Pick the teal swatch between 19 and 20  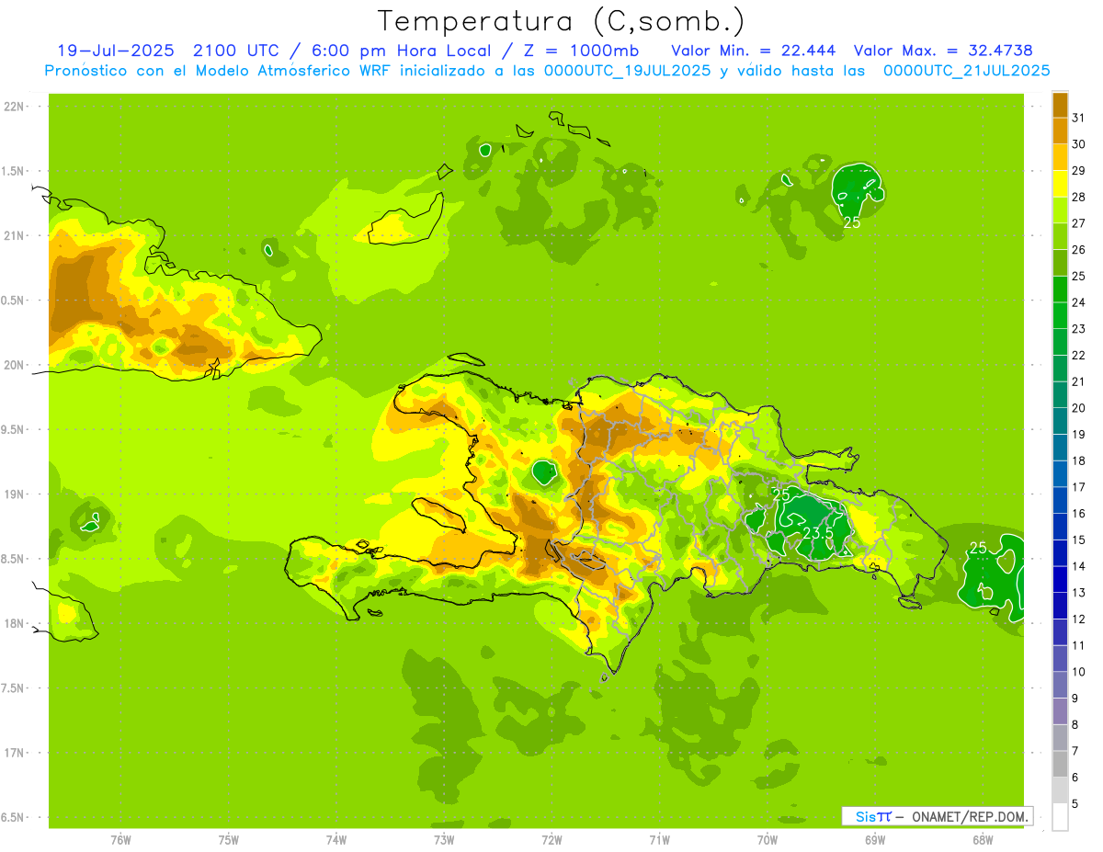point(1060,421)
